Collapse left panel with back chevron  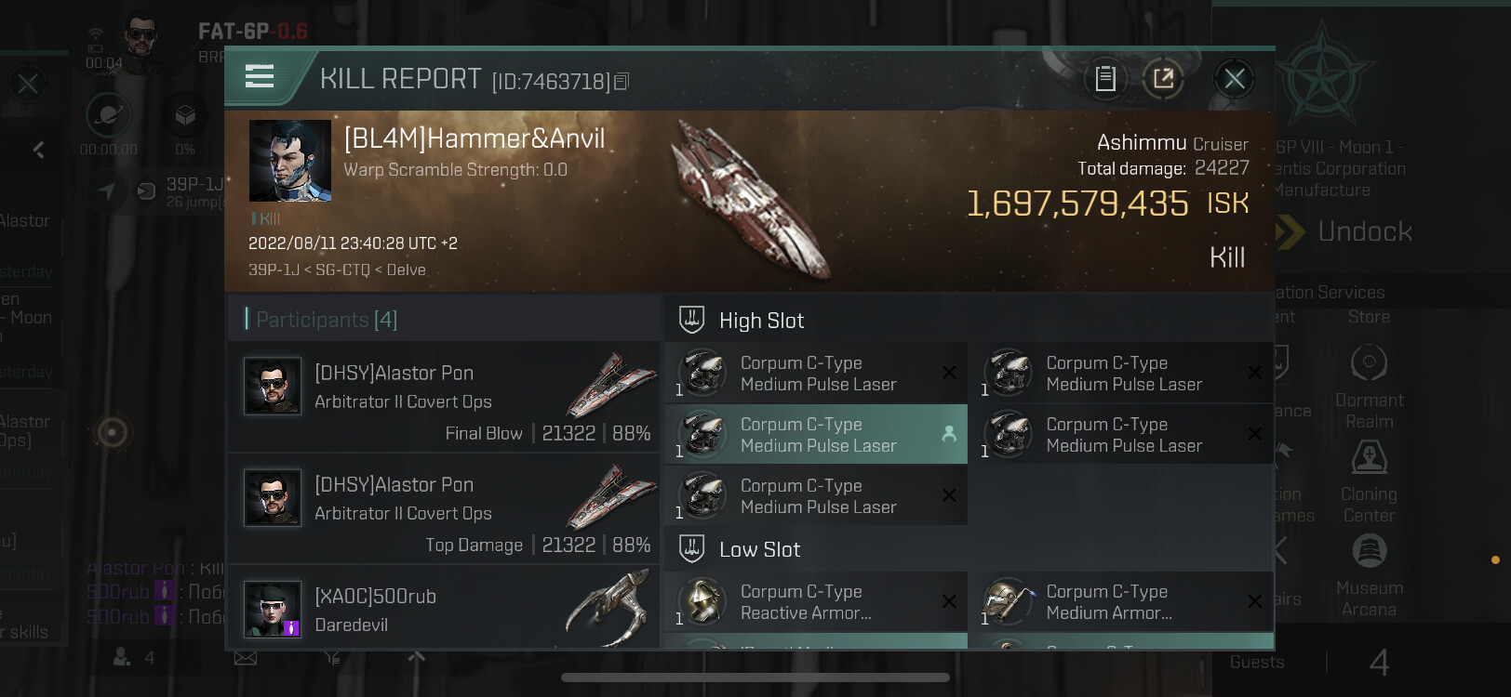pyautogui.click(x=39, y=150)
